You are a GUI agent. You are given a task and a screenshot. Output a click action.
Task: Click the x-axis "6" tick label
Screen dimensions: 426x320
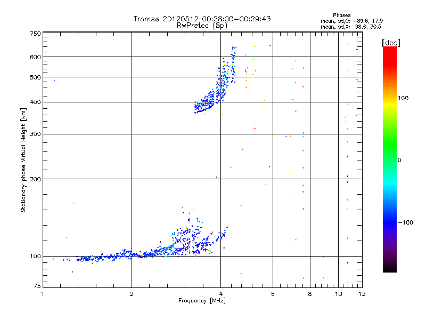pyautogui.click(x=273, y=294)
